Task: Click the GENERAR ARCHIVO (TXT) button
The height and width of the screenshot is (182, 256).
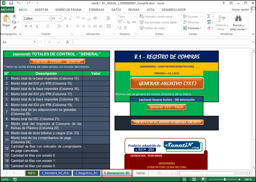Action: tap(167, 83)
